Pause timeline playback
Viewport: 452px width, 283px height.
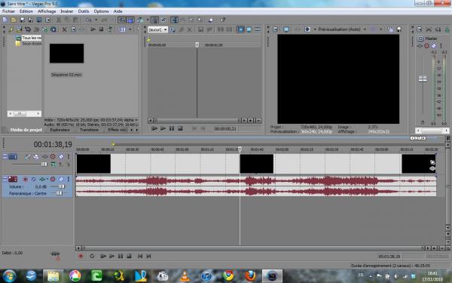pyautogui.click(x=121, y=256)
